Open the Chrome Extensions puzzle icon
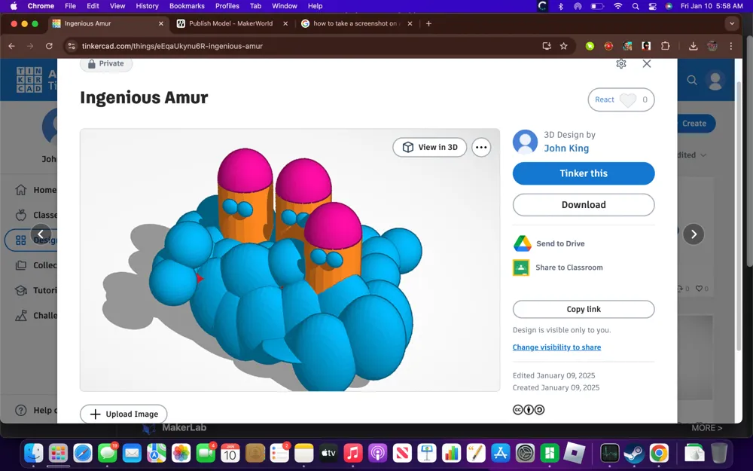This screenshot has height=471, width=753. click(665, 46)
